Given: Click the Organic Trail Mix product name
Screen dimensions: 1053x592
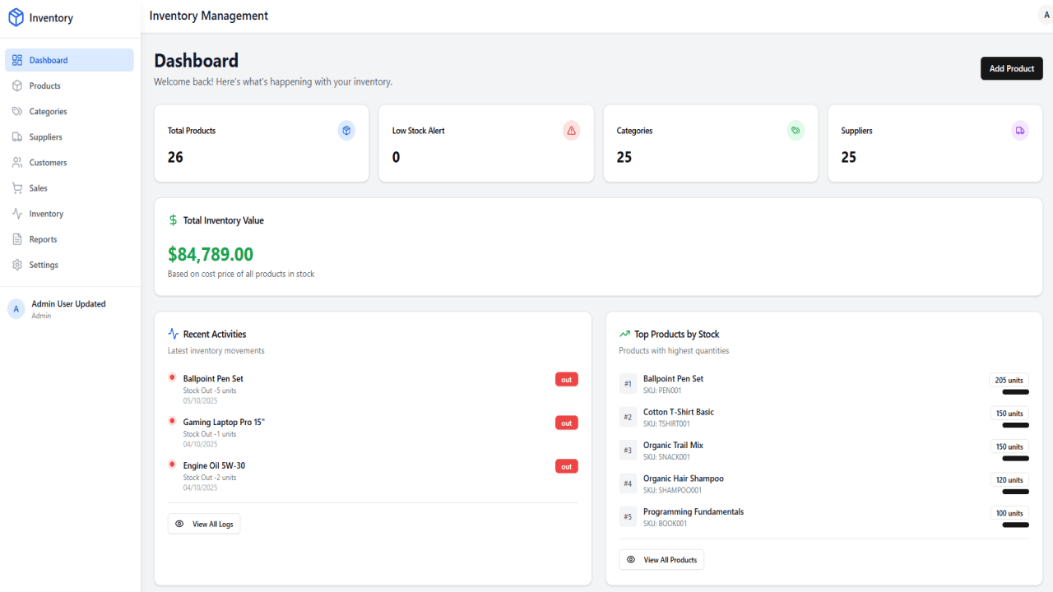Looking at the screenshot, I should (673, 445).
